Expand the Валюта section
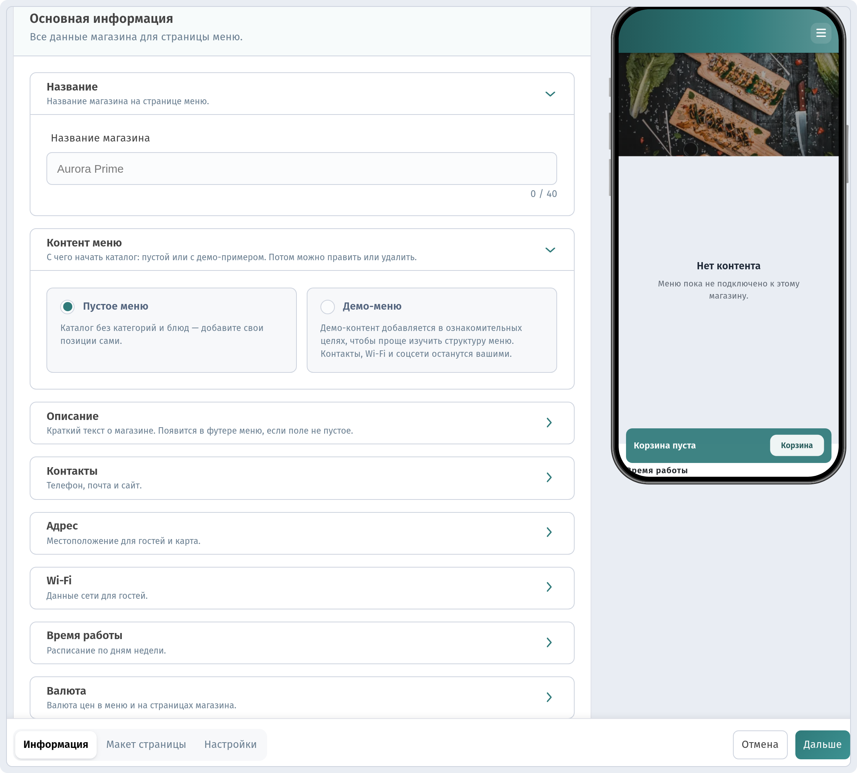This screenshot has height=773, width=857. 302,697
